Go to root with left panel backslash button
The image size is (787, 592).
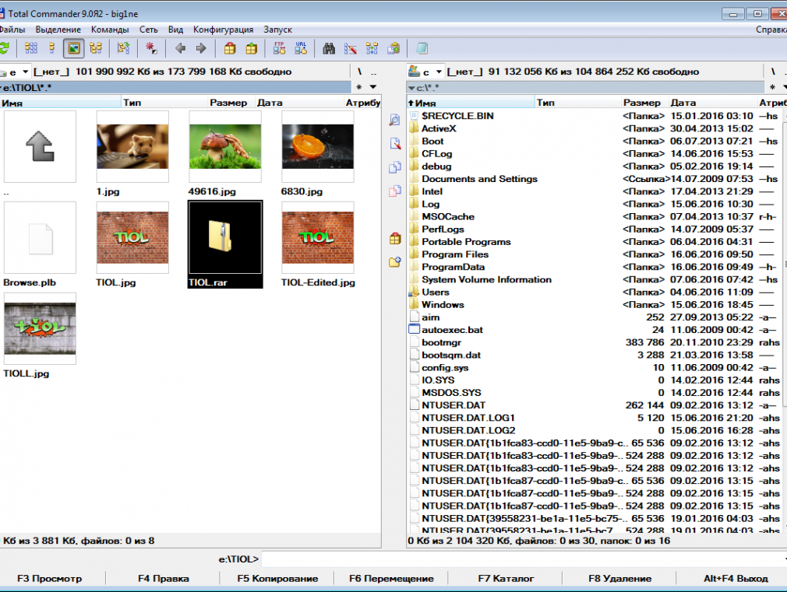point(359,72)
